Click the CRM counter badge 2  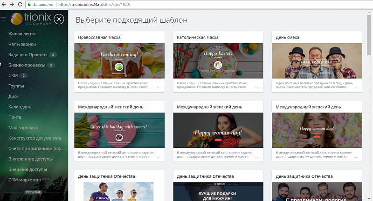point(23,75)
